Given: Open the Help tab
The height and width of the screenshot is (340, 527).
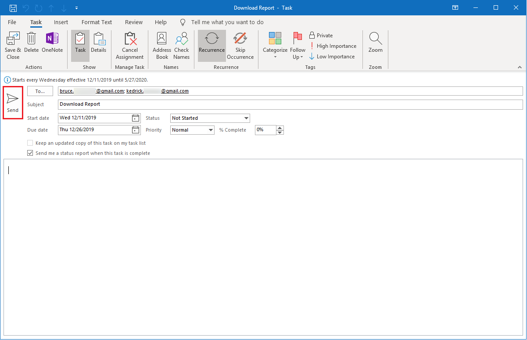Looking at the screenshot, I should pyautogui.click(x=161, y=22).
